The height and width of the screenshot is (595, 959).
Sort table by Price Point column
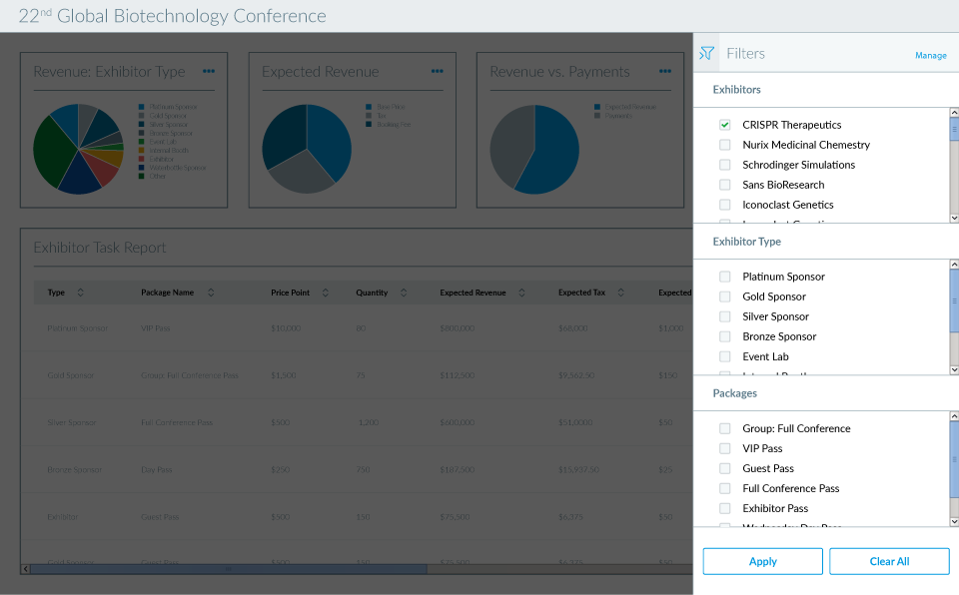(x=326, y=293)
